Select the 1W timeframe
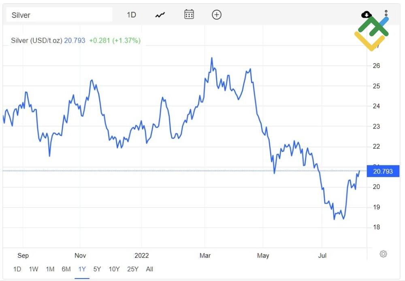 point(33,269)
